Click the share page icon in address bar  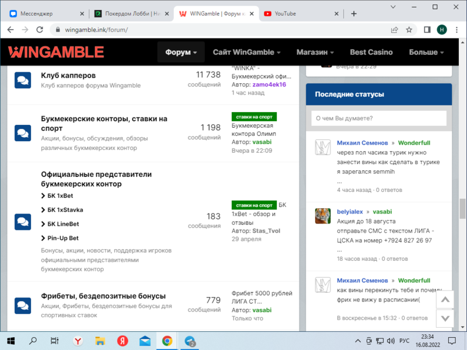(395, 30)
